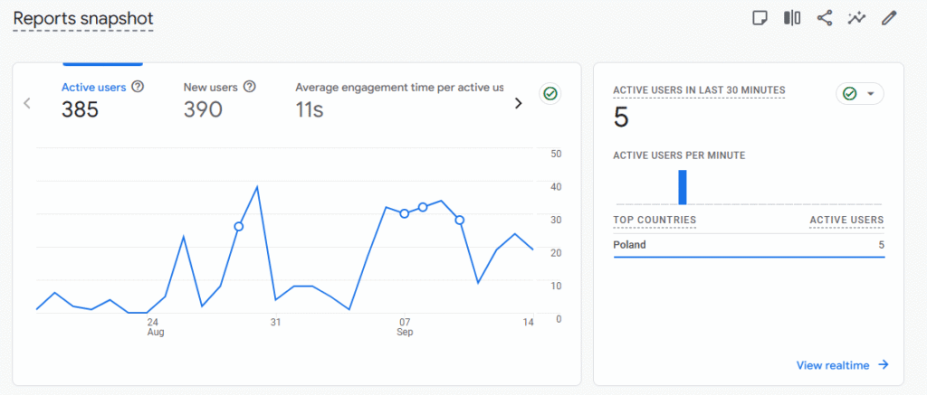Viewport: 927px width, 395px height.
Task: Open the View realtime link
Action: [x=842, y=365]
